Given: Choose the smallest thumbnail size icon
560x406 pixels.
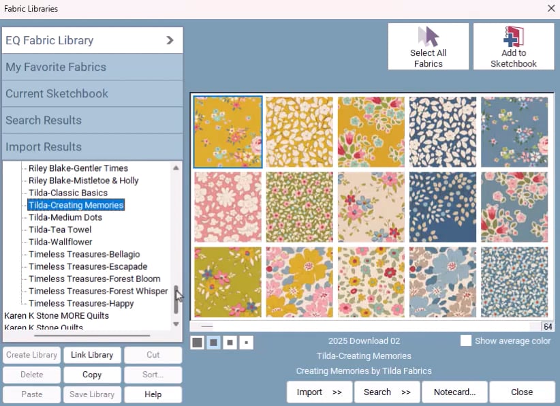Looking at the screenshot, I should click(x=247, y=343).
